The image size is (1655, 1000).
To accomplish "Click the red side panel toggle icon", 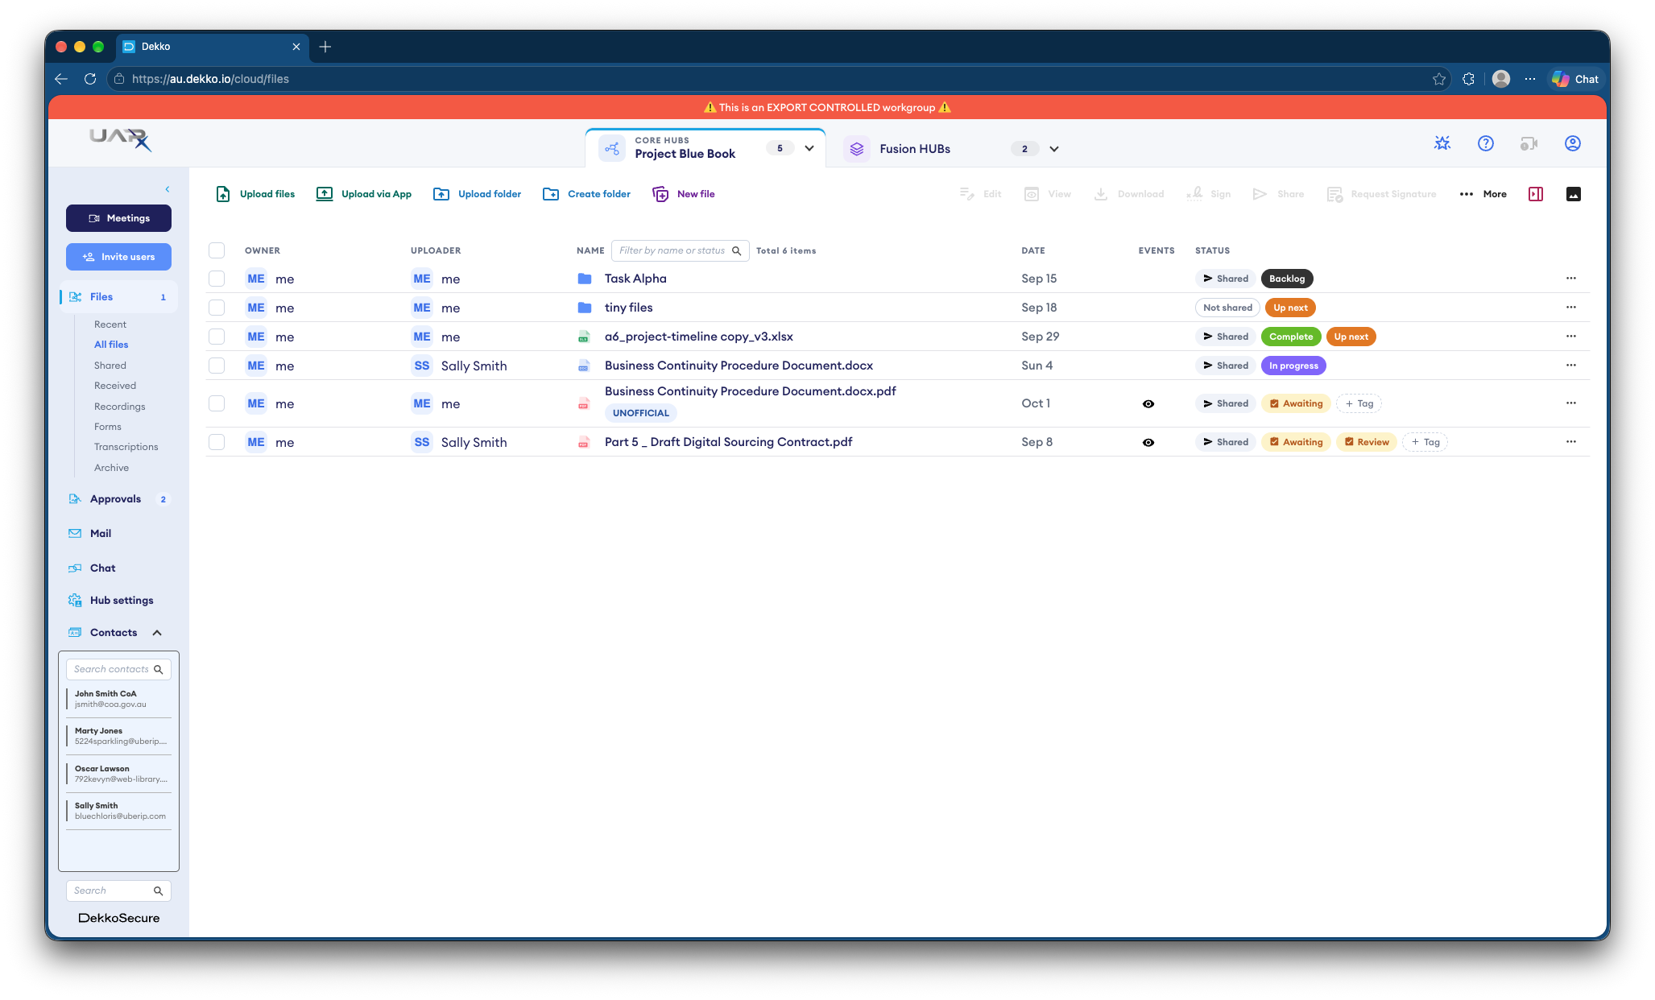I will click(x=1536, y=194).
